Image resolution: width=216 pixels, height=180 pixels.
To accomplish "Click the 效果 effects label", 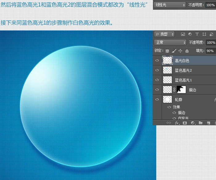I will 177,107.
